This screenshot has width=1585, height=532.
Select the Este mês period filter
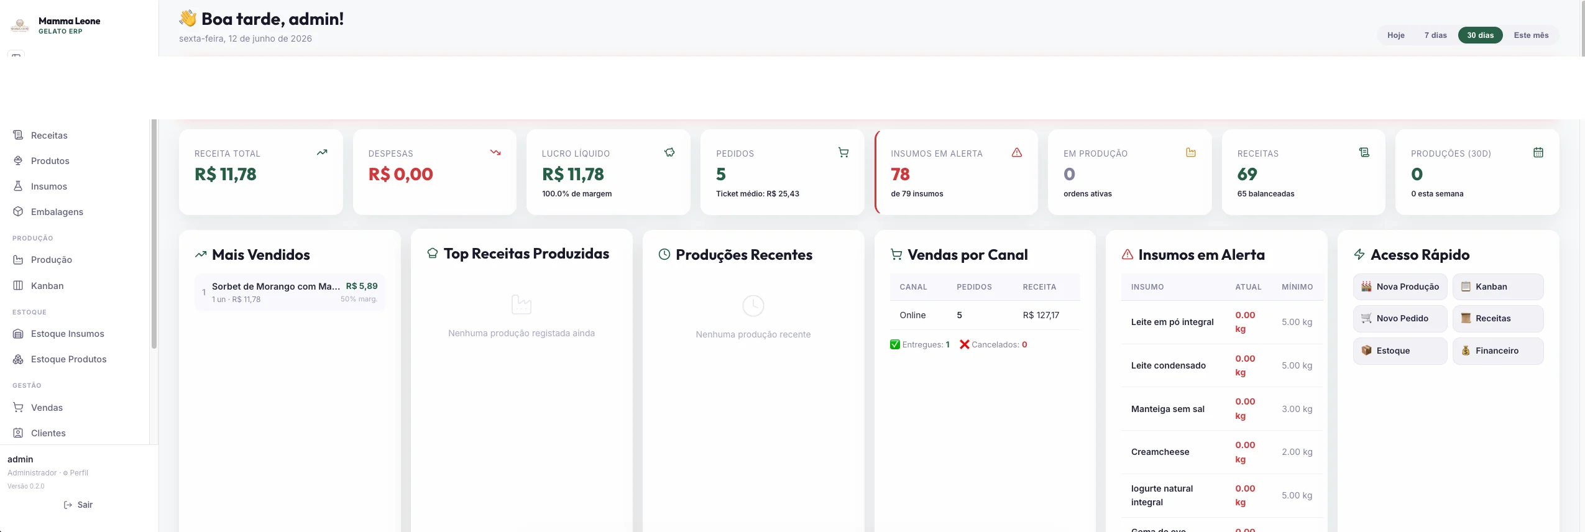tap(1531, 35)
